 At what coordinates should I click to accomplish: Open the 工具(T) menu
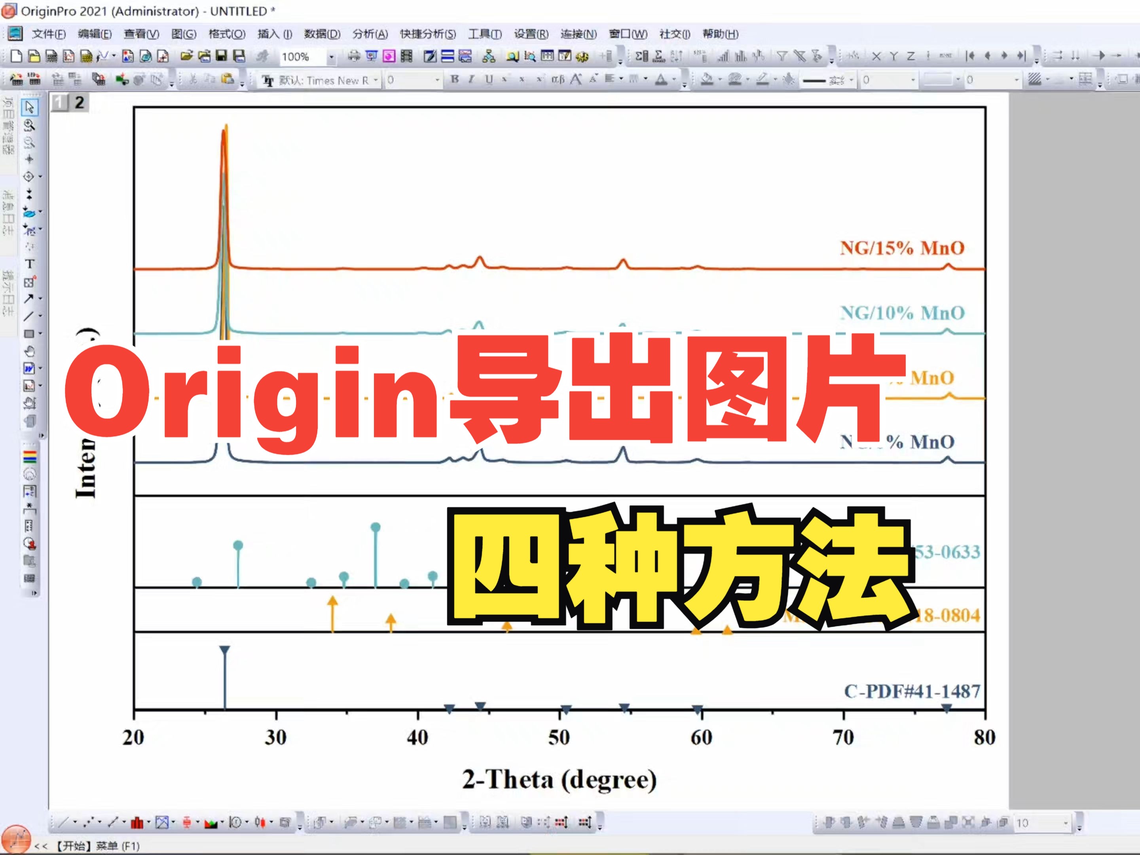click(x=485, y=34)
